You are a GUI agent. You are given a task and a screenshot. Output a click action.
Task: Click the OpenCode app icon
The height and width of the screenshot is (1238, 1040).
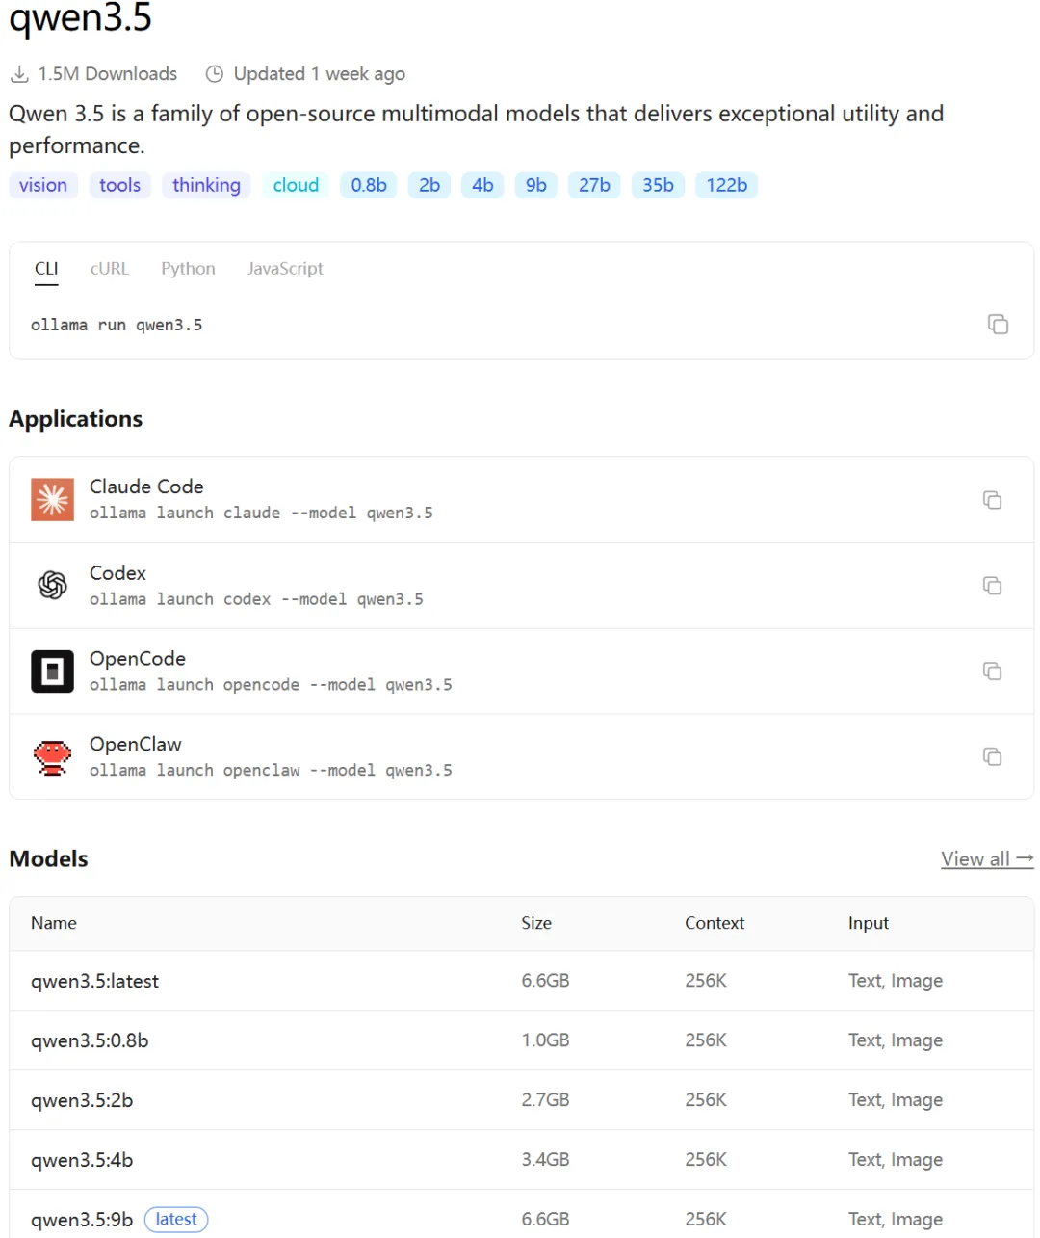click(x=52, y=672)
